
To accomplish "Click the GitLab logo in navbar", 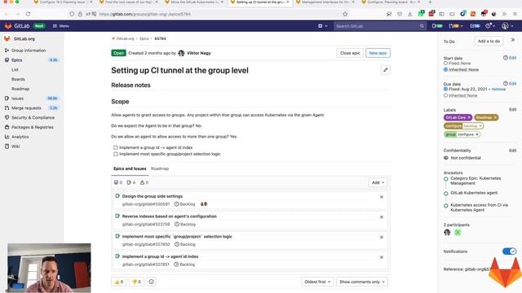I will tap(17, 26).
